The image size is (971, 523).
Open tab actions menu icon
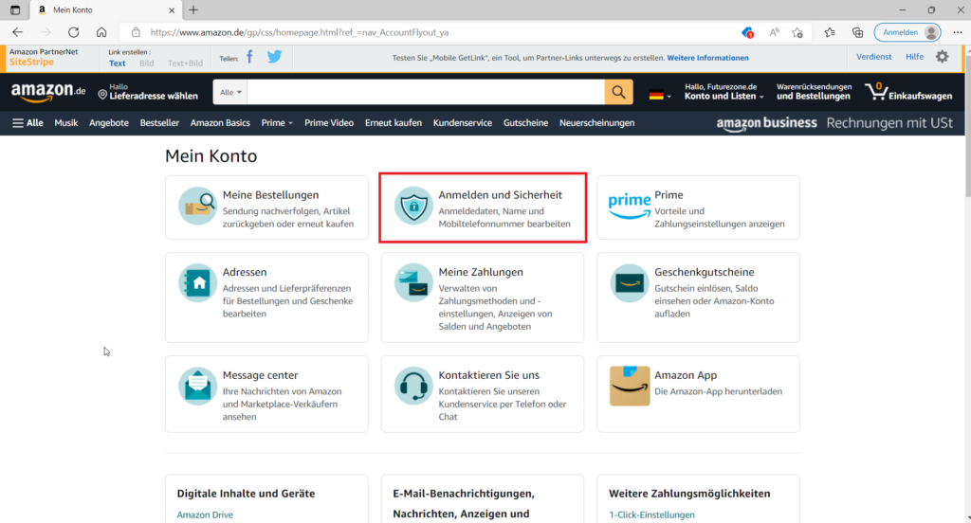pyautogui.click(x=15, y=9)
